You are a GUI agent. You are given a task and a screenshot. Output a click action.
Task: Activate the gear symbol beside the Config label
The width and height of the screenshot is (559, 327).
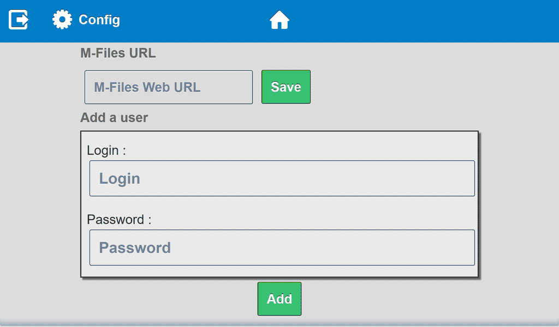[62, 19]
